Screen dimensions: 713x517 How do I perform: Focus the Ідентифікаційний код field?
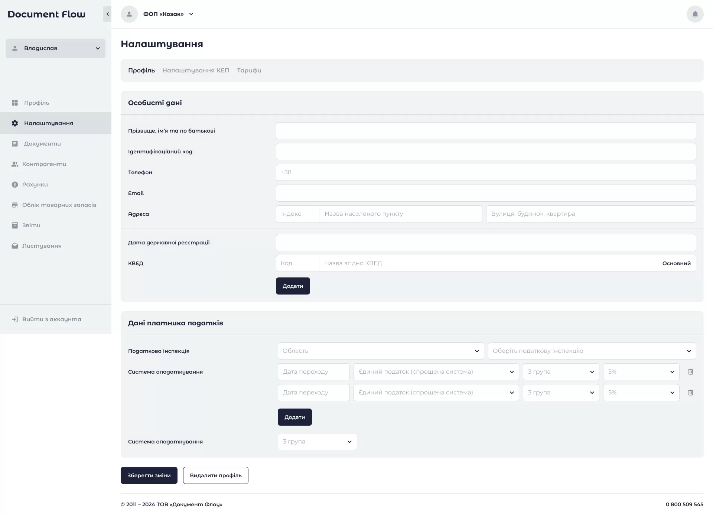[486, 152]
